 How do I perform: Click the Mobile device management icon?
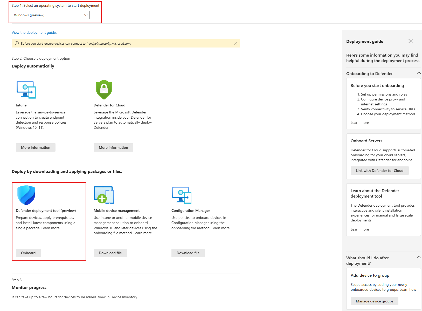click(x=104, y=195)
